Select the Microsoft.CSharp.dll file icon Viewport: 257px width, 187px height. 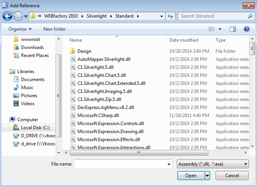[x=73, y=115]
